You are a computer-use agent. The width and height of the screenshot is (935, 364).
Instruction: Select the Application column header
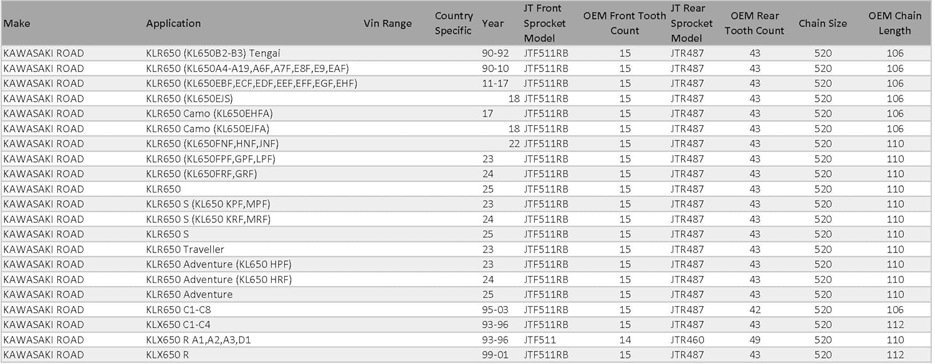(173, 23)
